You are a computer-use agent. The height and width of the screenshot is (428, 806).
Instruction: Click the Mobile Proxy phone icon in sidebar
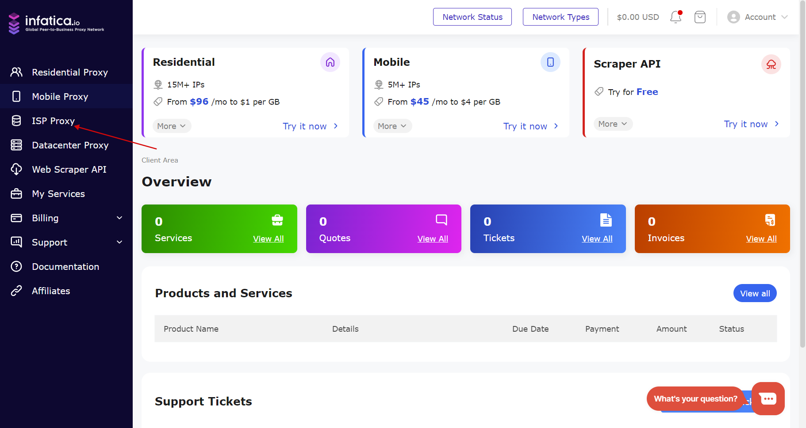click(x=16, y=96)
